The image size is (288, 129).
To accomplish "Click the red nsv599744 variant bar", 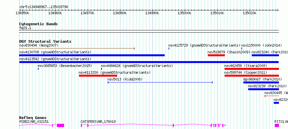I will point(252,76).
